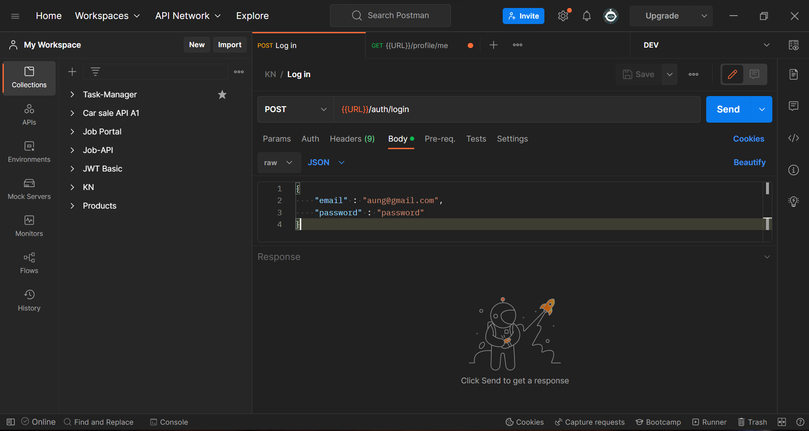Open the Flows sidebar icon

point(29,263)
